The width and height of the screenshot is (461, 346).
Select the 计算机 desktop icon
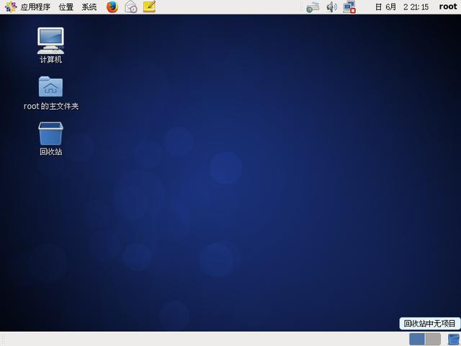pos(50,45)
